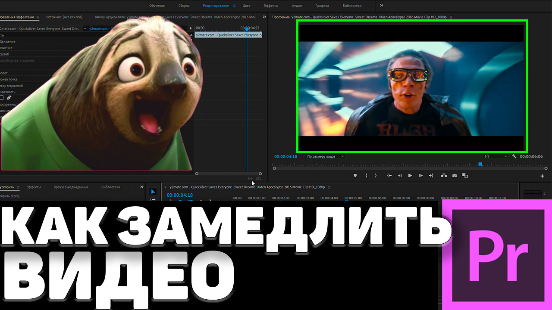Show hidden Project panel tabs chevron

pos(142,187)
